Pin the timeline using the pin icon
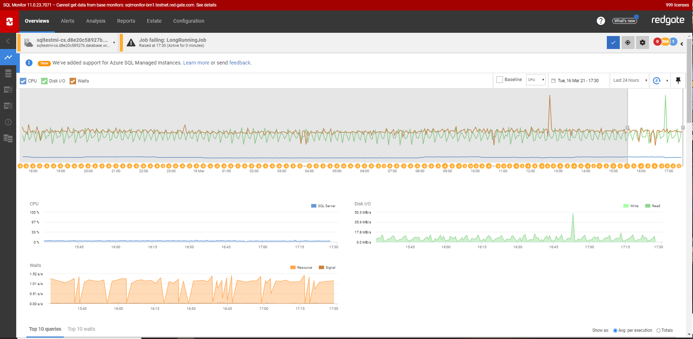Screen dimensions: 693x339 (678, 80)
